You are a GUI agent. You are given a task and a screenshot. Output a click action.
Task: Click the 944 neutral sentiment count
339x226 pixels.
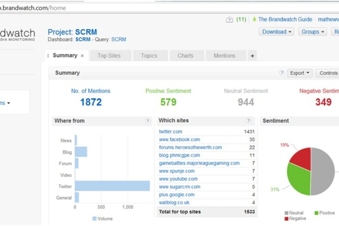click(246, 102)
